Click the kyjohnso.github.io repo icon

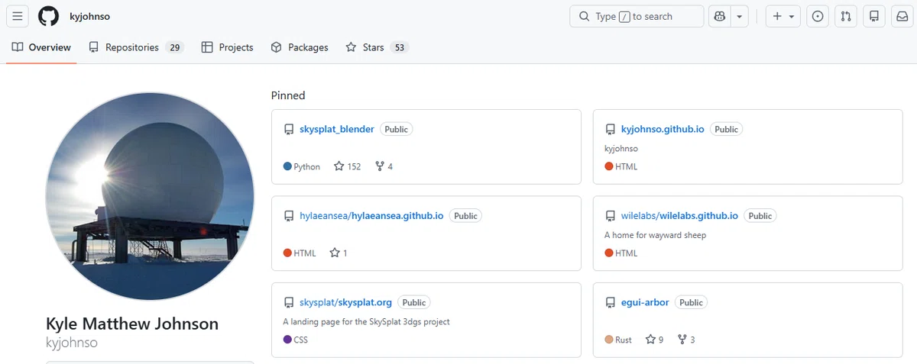611,130
